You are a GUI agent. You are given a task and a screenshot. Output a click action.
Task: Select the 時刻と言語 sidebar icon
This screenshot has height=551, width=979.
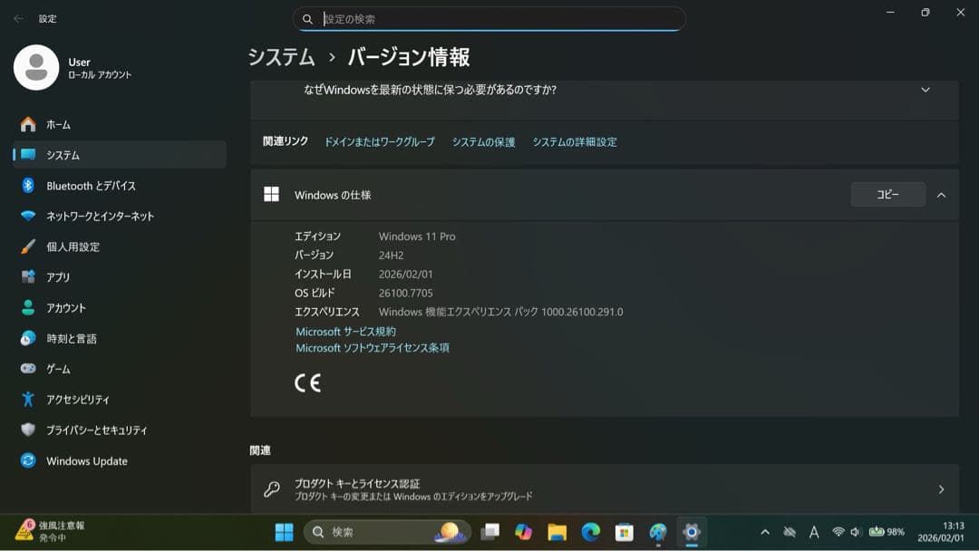[26, 338]
